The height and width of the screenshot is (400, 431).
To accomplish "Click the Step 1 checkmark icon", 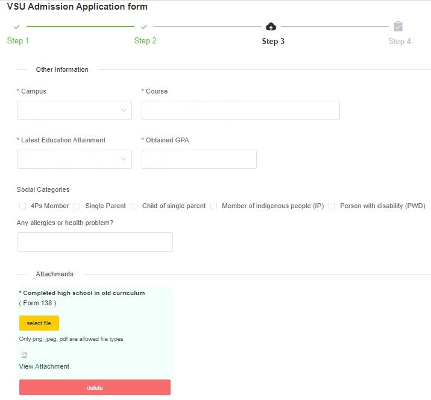I will (17, 27).
